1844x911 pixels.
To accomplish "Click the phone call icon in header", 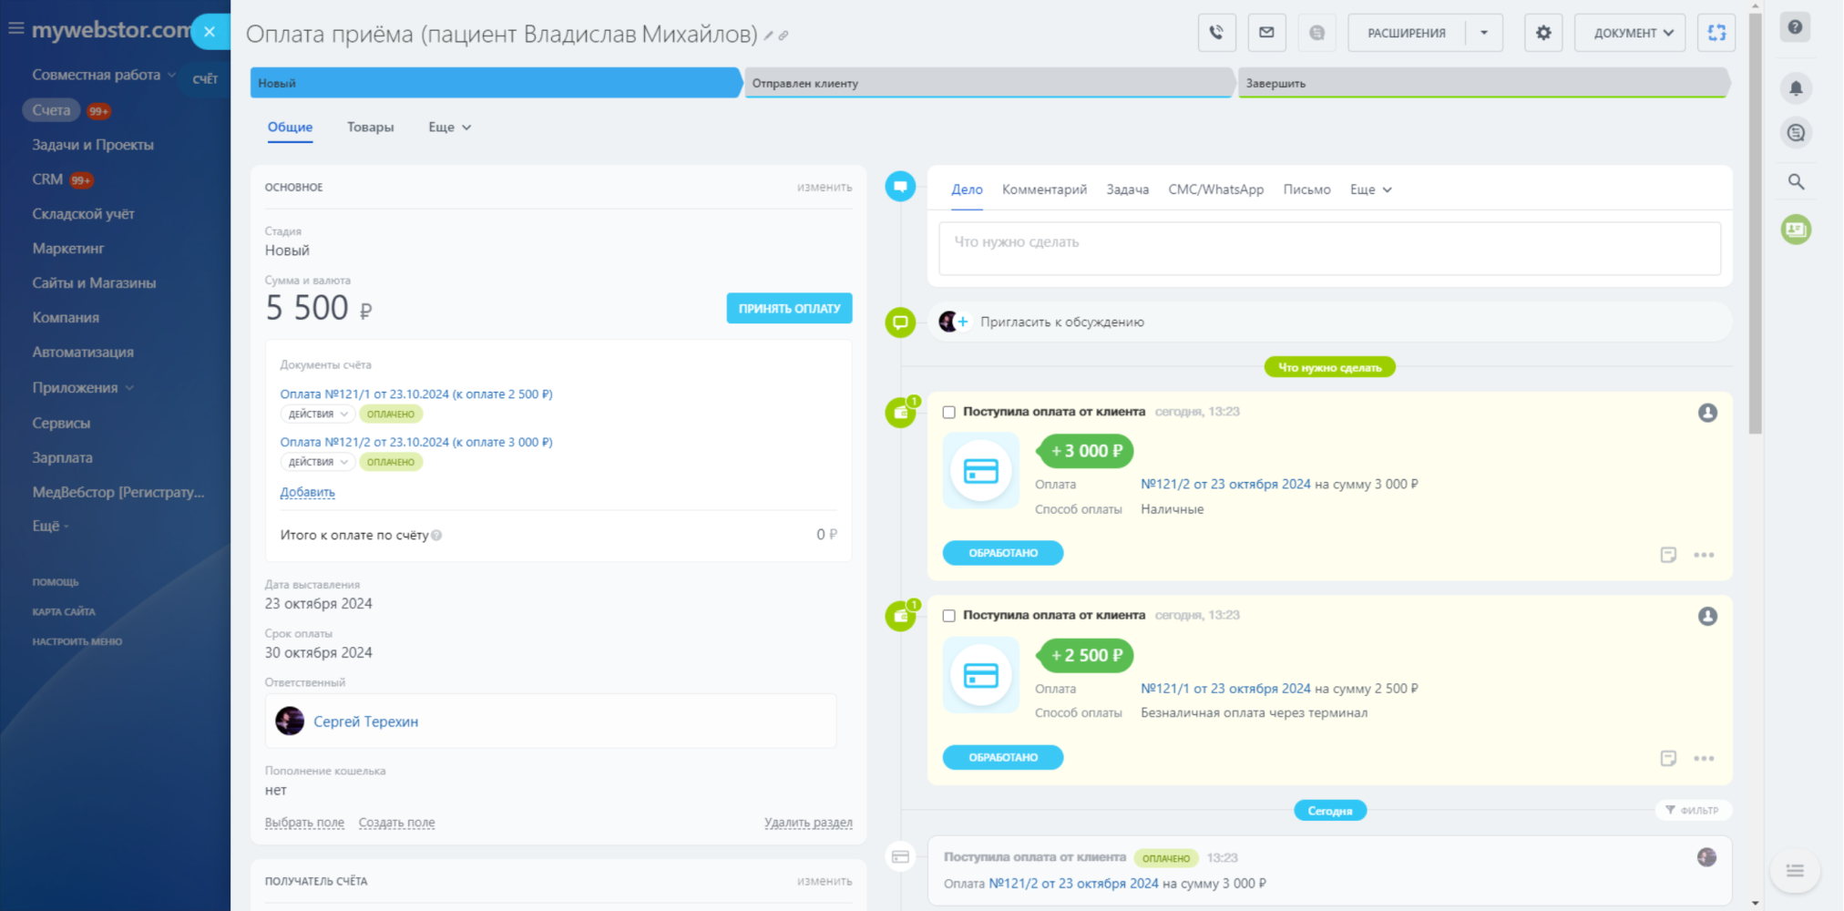I will [1216, 33].
